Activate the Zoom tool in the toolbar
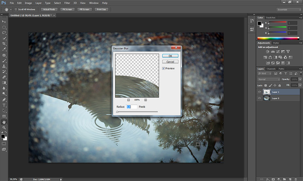The height and width of the screenshot is (181, 303). [x=4, y=128]
